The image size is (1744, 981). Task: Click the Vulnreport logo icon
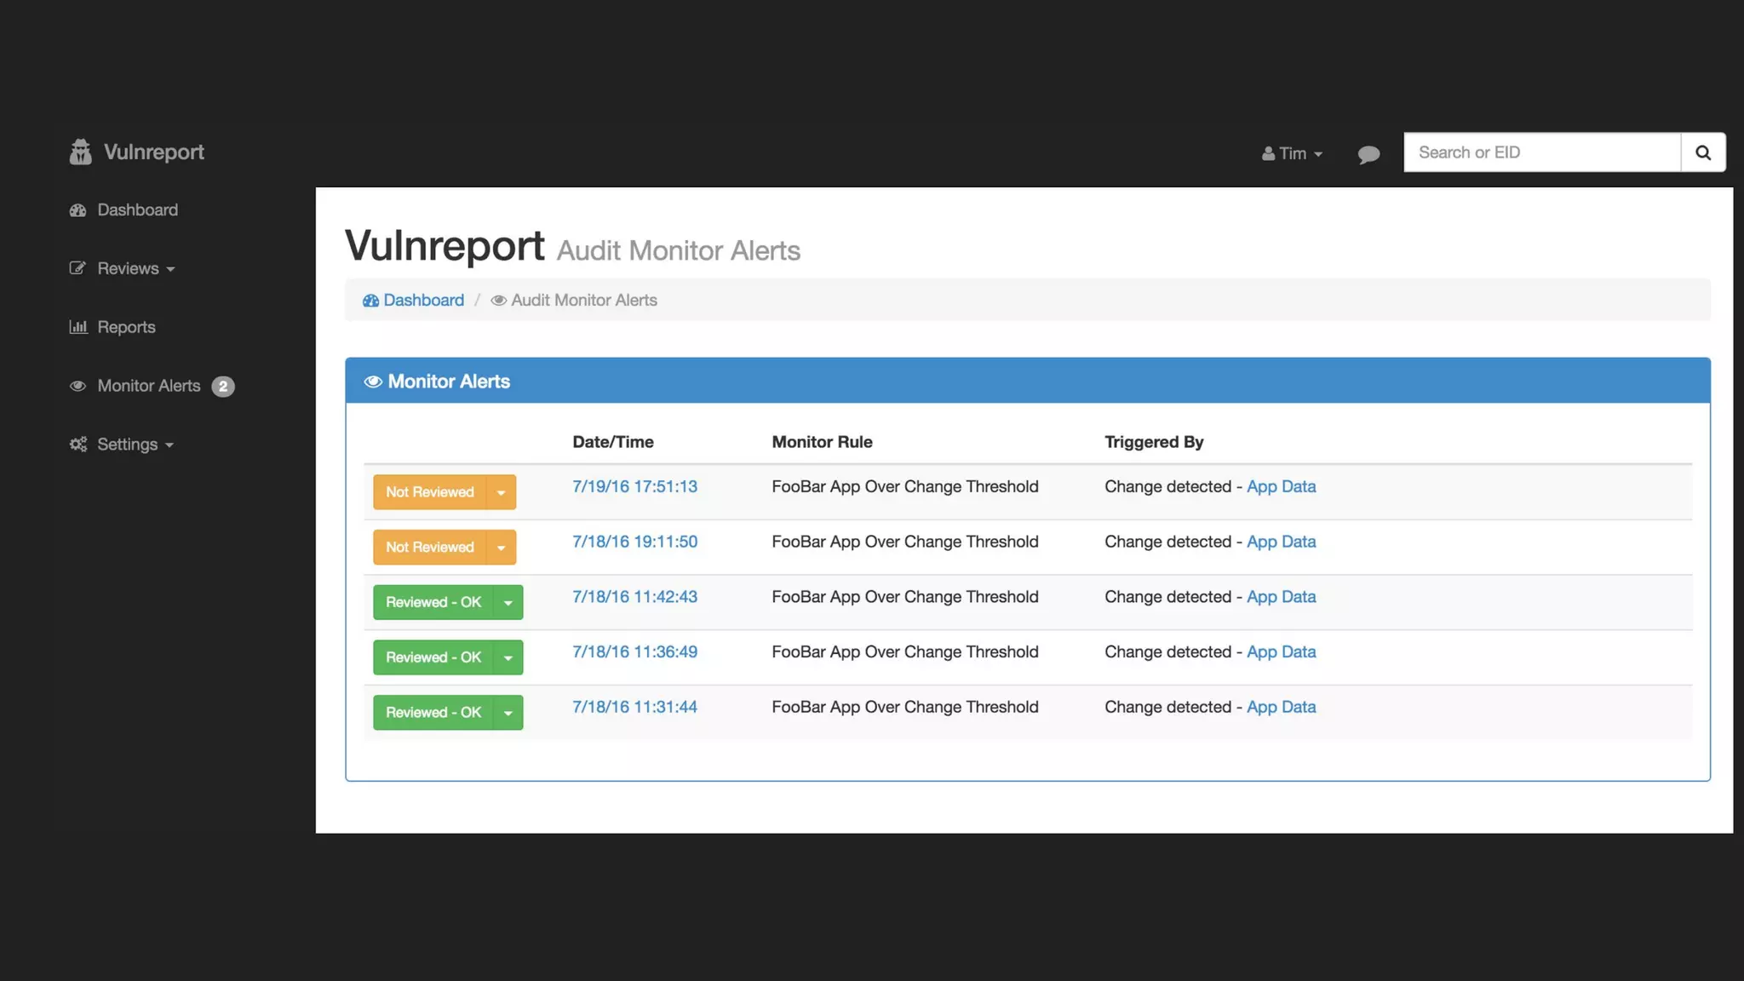tap(80, 152)
